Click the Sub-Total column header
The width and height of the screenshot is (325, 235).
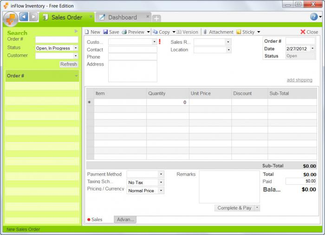click(292, 93)
